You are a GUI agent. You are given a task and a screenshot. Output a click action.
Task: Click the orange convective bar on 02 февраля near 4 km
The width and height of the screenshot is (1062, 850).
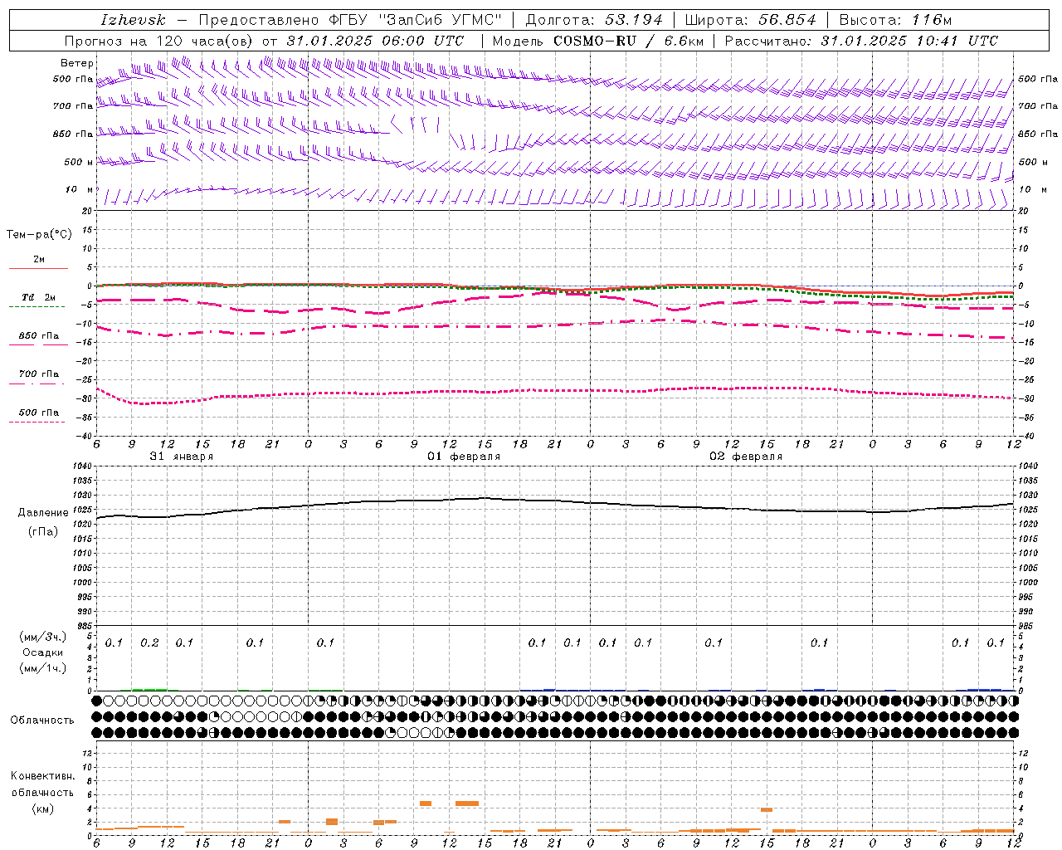[767, 810]
